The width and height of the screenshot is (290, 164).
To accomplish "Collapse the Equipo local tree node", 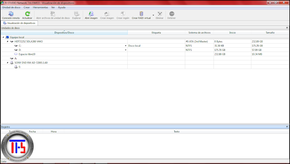I will pos(3,37).
